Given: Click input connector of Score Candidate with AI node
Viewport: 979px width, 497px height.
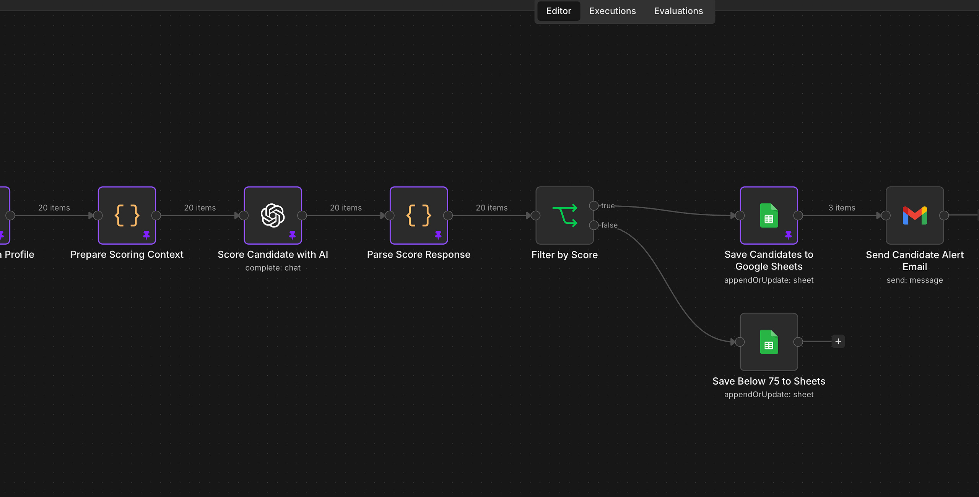Looking at the screenshot, I should [244, 216].
